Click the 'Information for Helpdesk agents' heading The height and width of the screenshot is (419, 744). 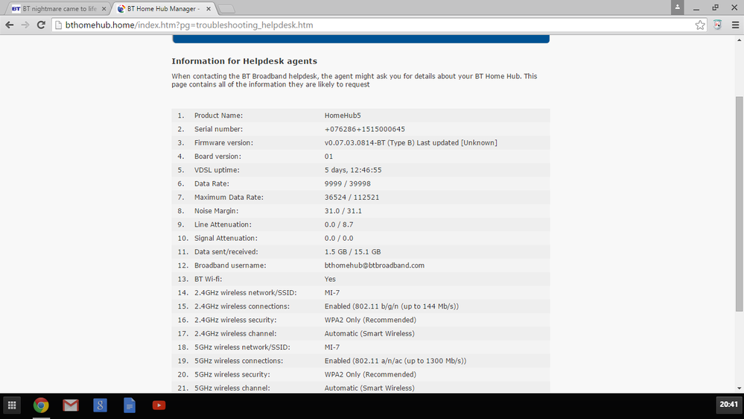tap(244, 61)
